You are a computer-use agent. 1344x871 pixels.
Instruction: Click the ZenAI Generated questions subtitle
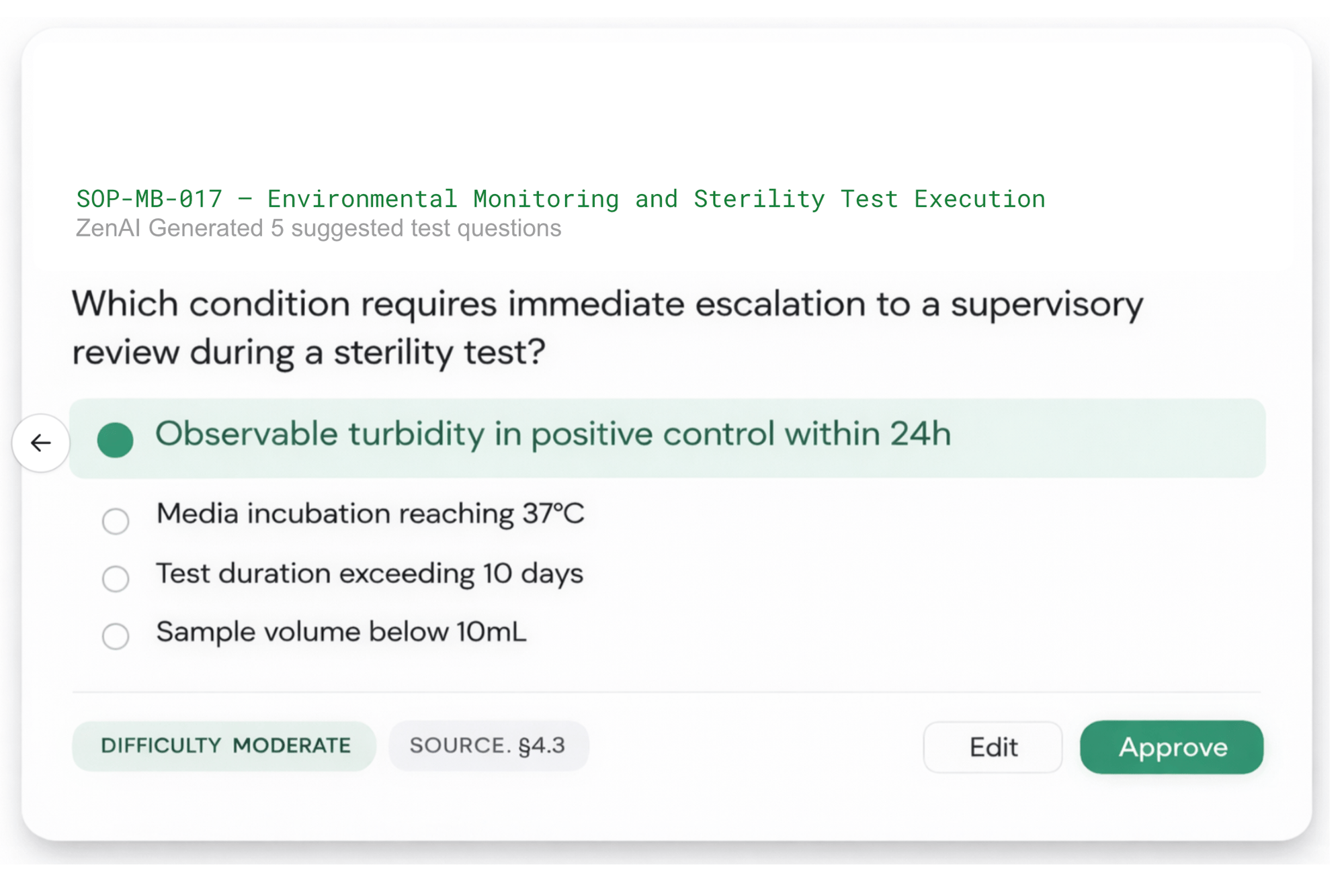pyautogui.click(x=319, y=228)
